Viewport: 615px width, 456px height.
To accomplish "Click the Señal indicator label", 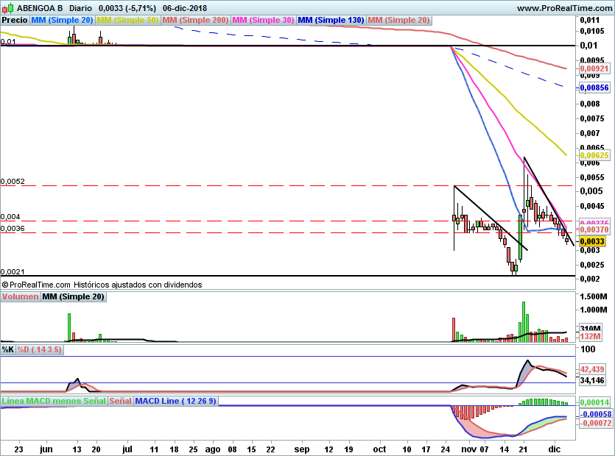I will pyautogui.click(x=121, y=401).
